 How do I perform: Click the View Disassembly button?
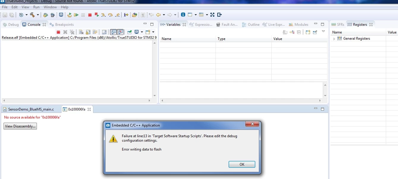point(20,126)
